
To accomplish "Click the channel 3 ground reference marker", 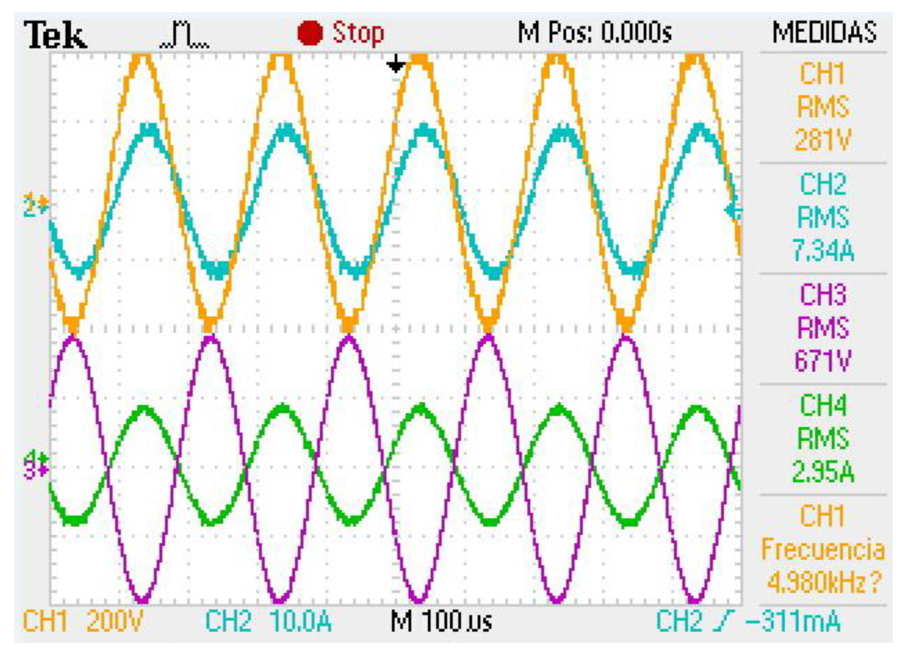I will [36, 471].
